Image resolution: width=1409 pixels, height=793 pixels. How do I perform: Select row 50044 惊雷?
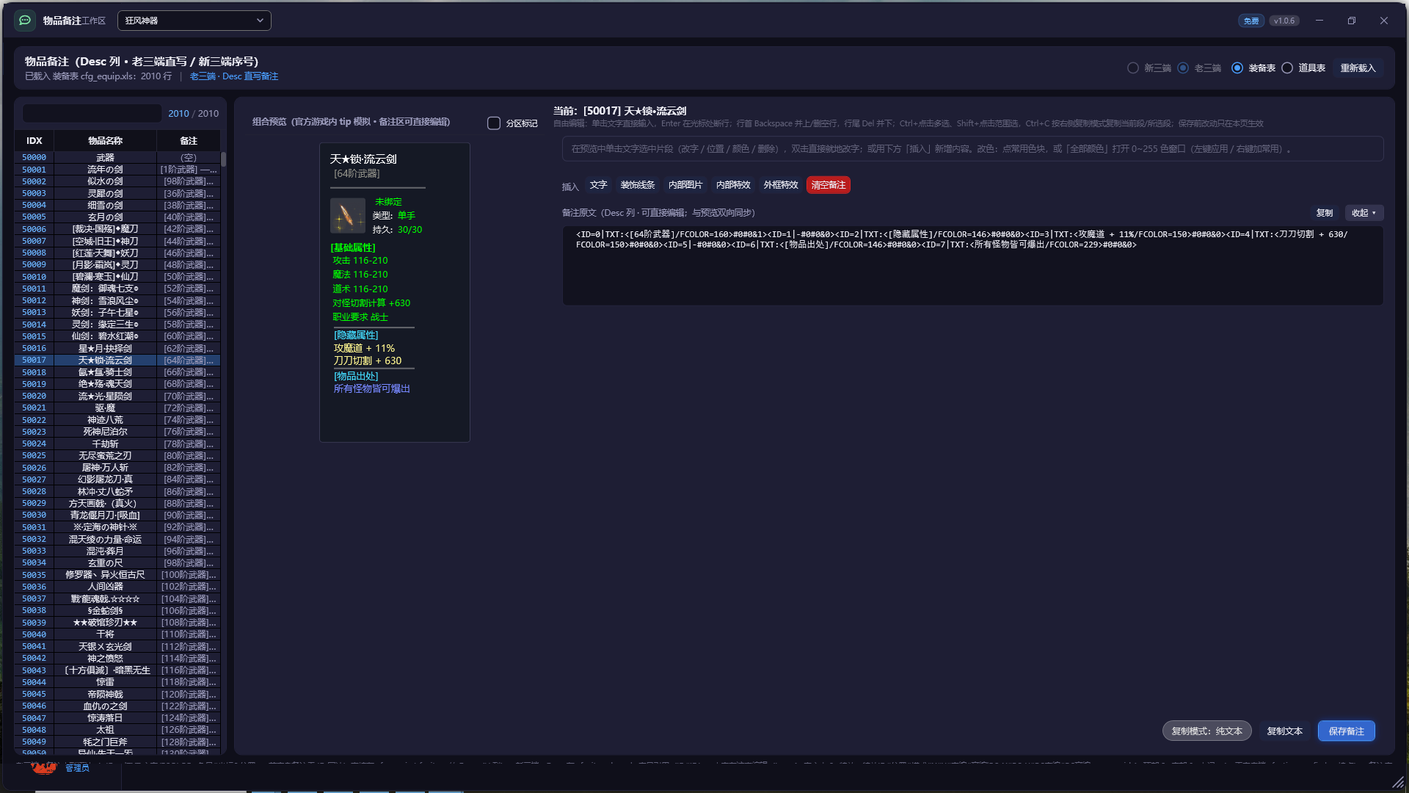(117, 682)
